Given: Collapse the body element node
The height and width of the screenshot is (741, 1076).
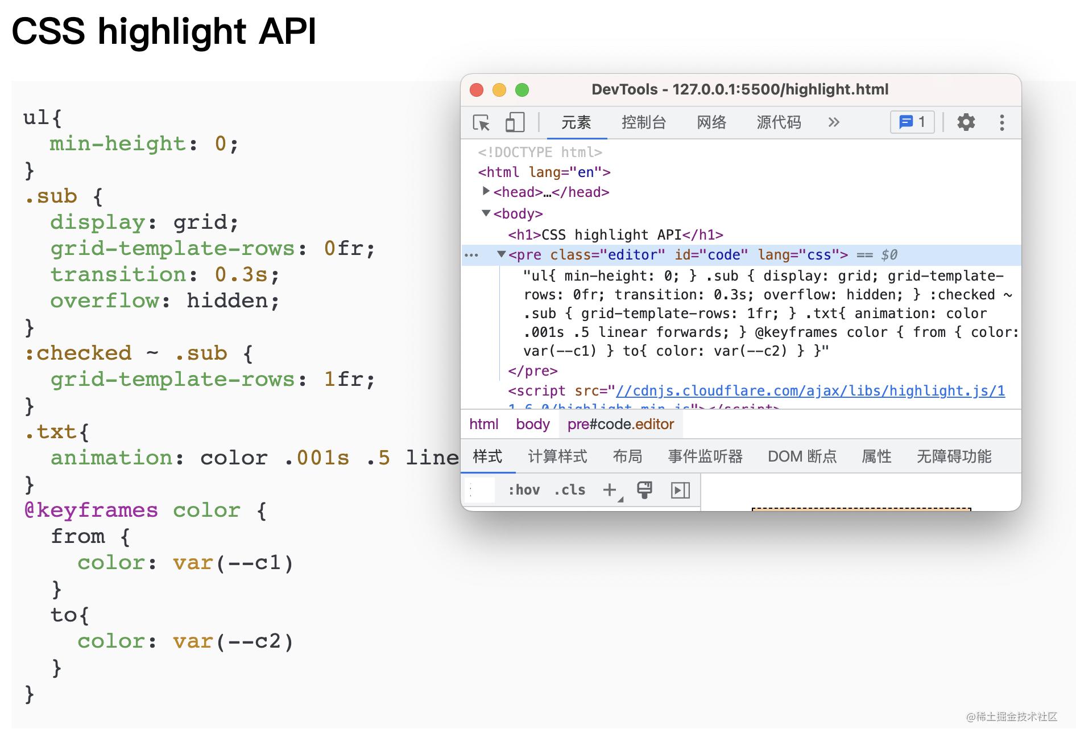Looking at the screenshot, I should [486, 213].
